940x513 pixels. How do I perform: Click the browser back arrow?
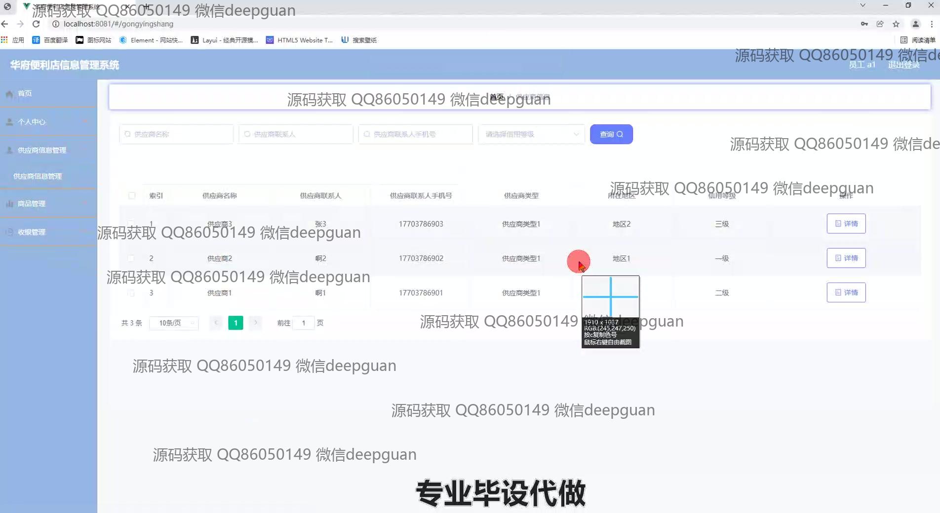(5, 24)
